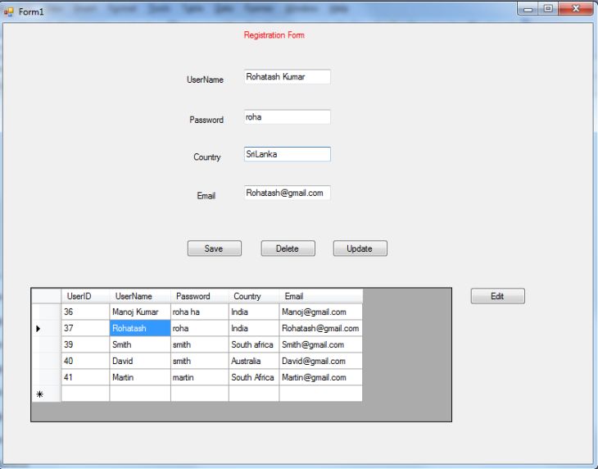Focus the UserName text field
598x469 pixels.
(288, 77)
